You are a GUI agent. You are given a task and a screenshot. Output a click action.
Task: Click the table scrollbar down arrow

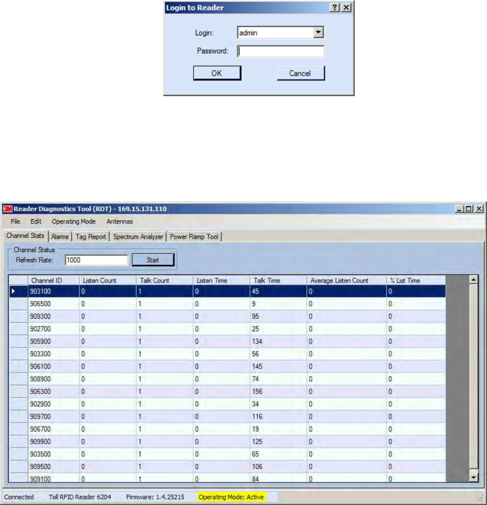point(473,478)
